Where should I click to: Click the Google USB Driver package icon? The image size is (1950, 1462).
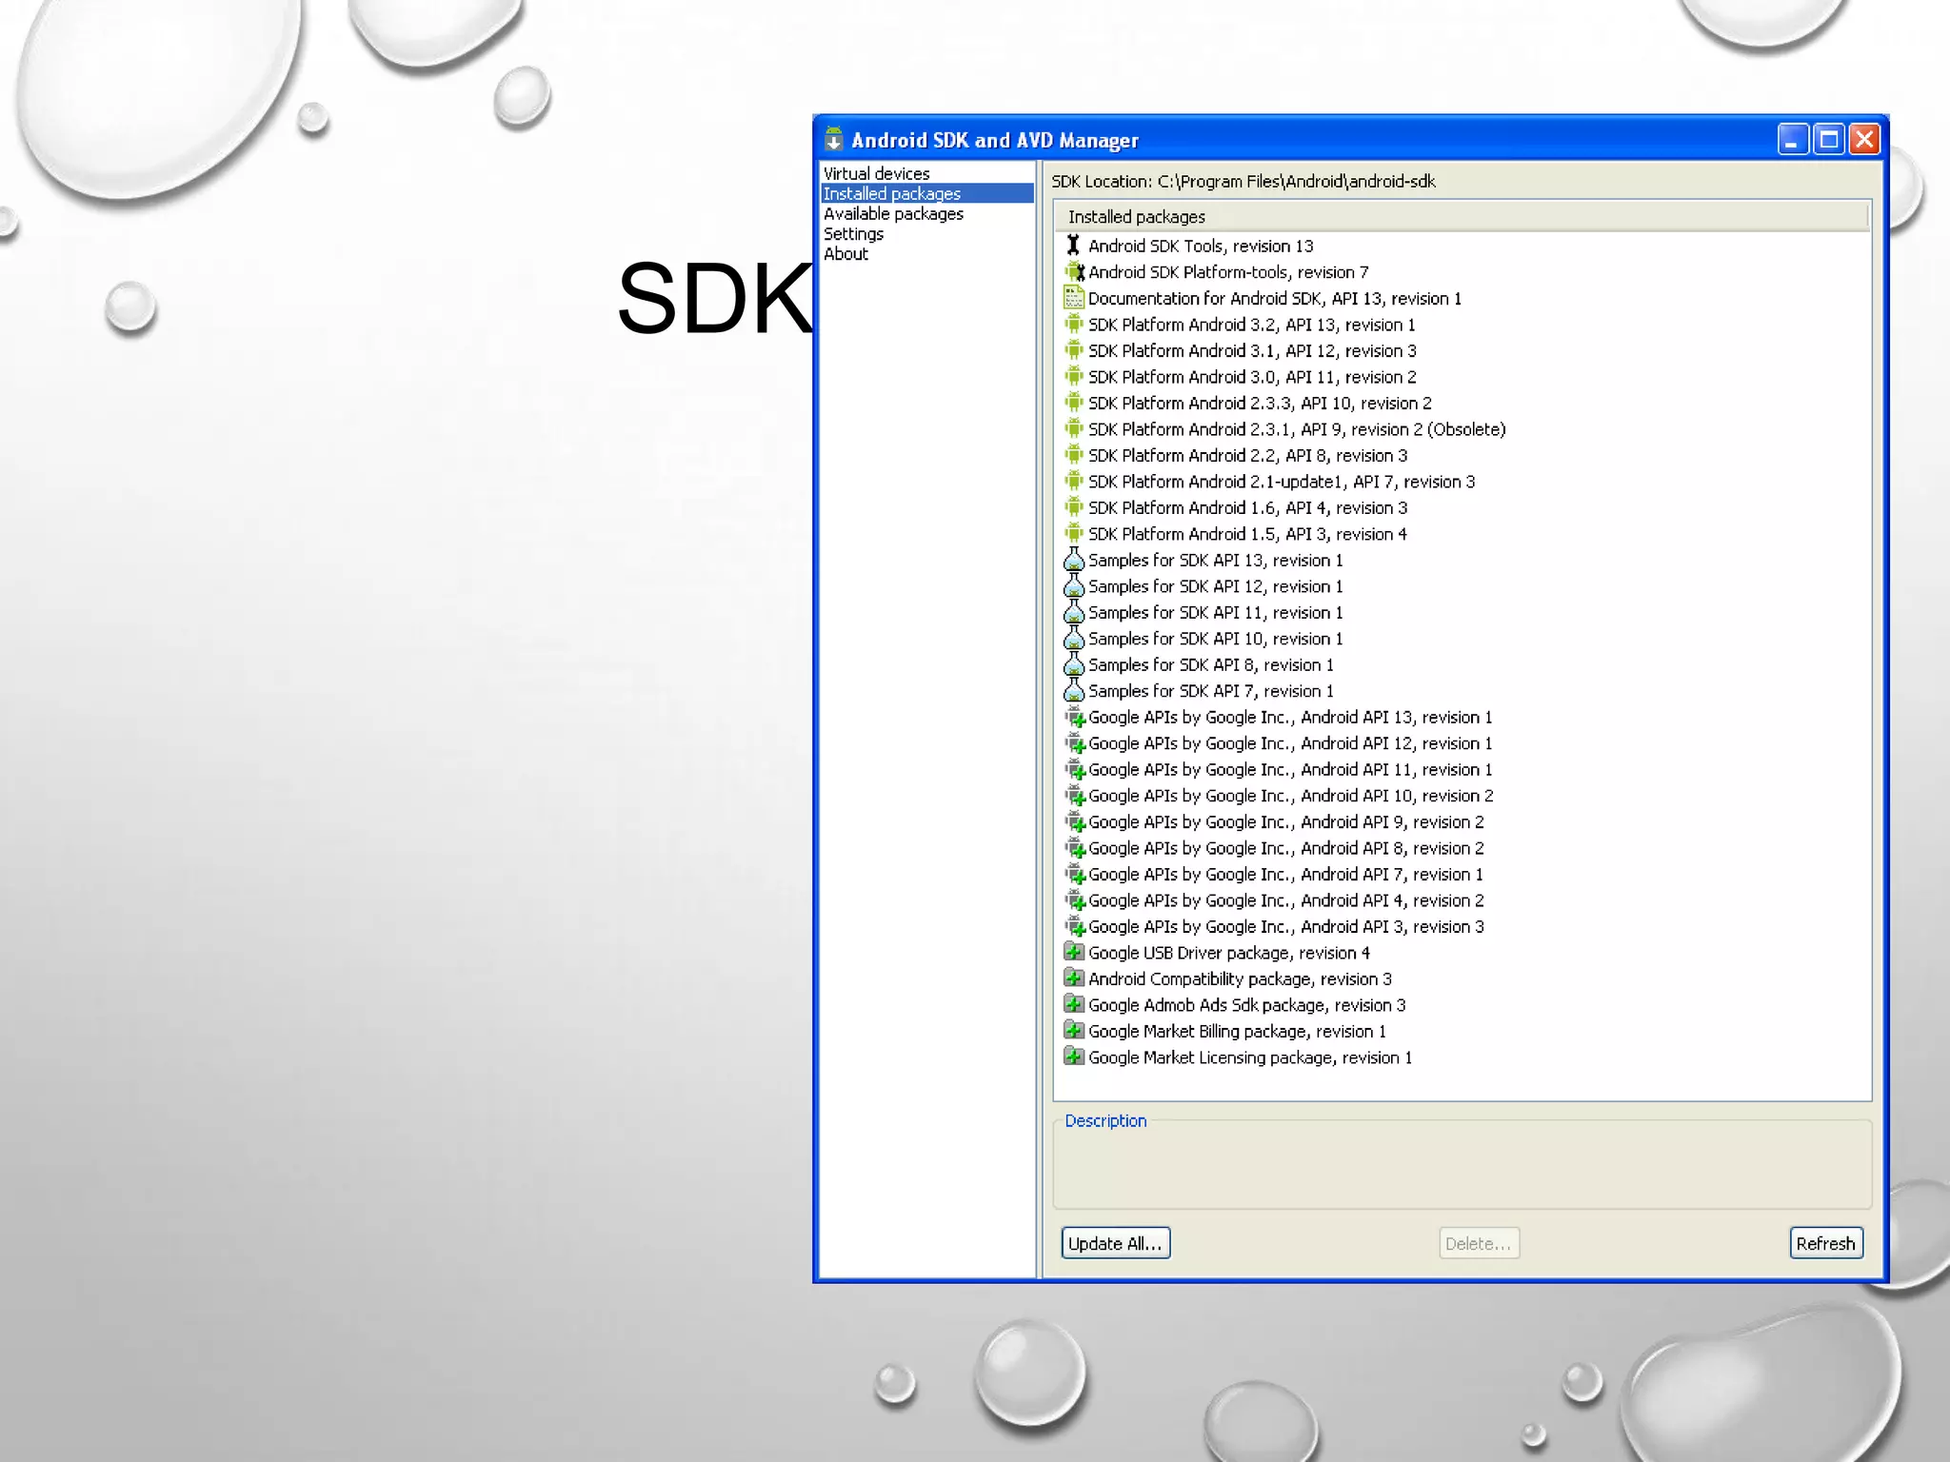[1074, 953]
